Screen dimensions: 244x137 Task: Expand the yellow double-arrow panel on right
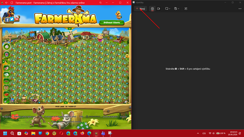point(127,56)
